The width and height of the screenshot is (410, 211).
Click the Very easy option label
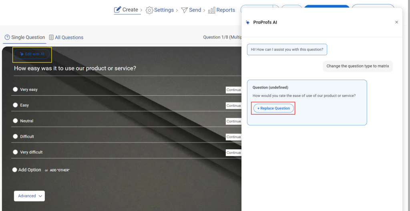pyautogui.click(x=29, y=89)
